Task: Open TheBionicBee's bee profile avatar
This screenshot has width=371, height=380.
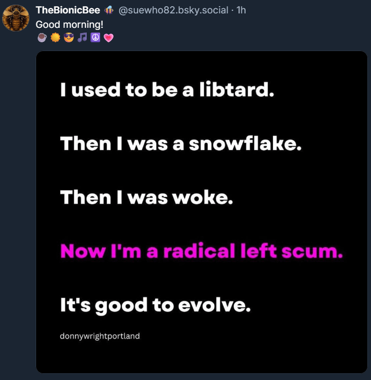Action: [16, 19]
